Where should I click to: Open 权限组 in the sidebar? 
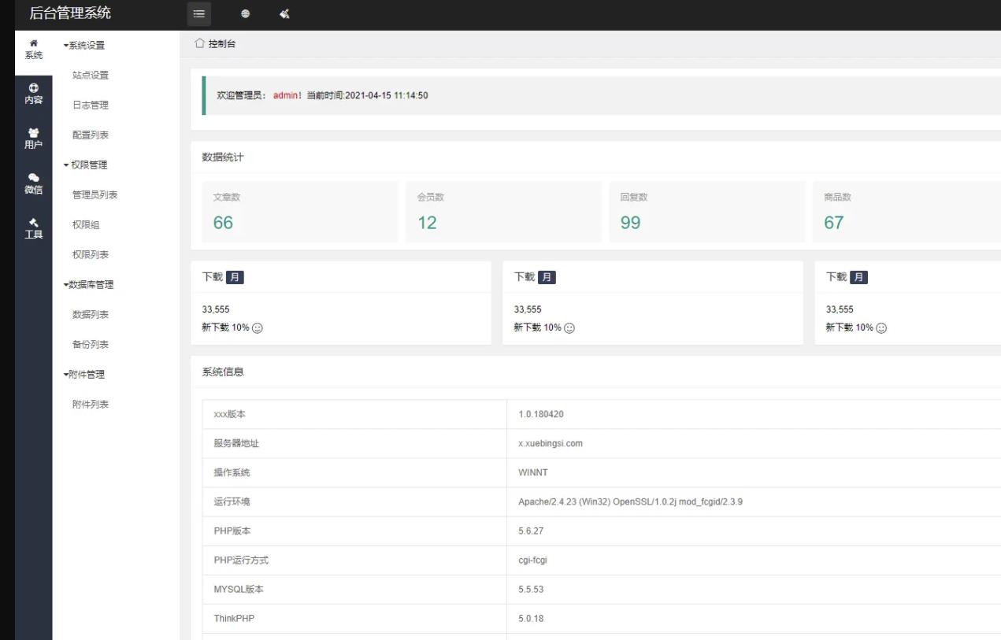[x=86, y=225]
